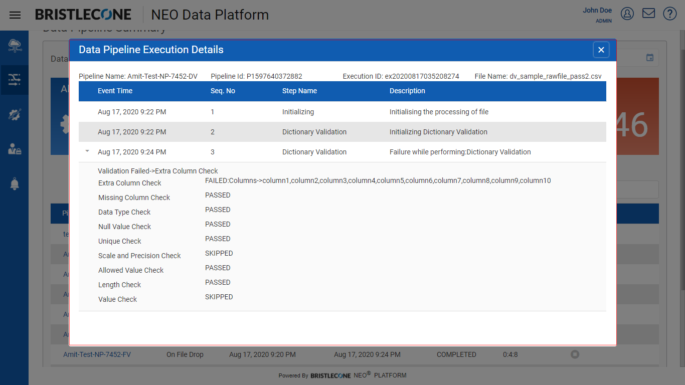Open the notifications bell sidebar icon
The height and width of the screenshot is (385, 685).
click(x=15, y=183)
